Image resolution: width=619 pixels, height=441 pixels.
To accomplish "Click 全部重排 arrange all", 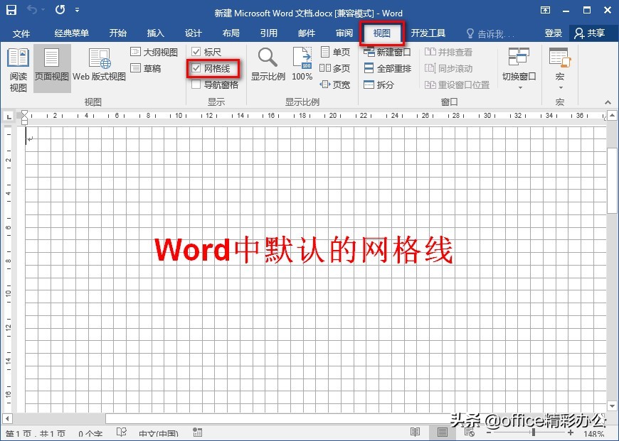I will [387, 69].
